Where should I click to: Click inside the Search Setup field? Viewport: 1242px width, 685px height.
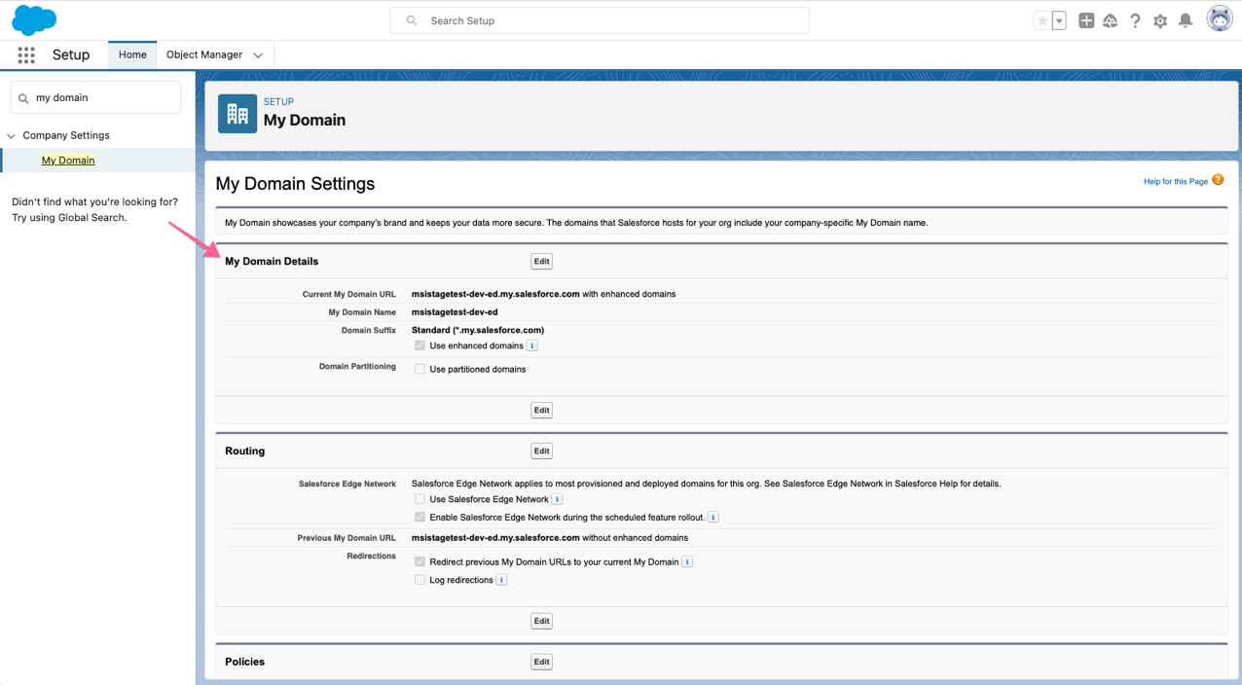pyautogui.click(x=599, y=19)
